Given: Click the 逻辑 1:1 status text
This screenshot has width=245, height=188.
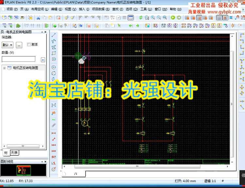Looking at the screenshot, I should (210, 181).
